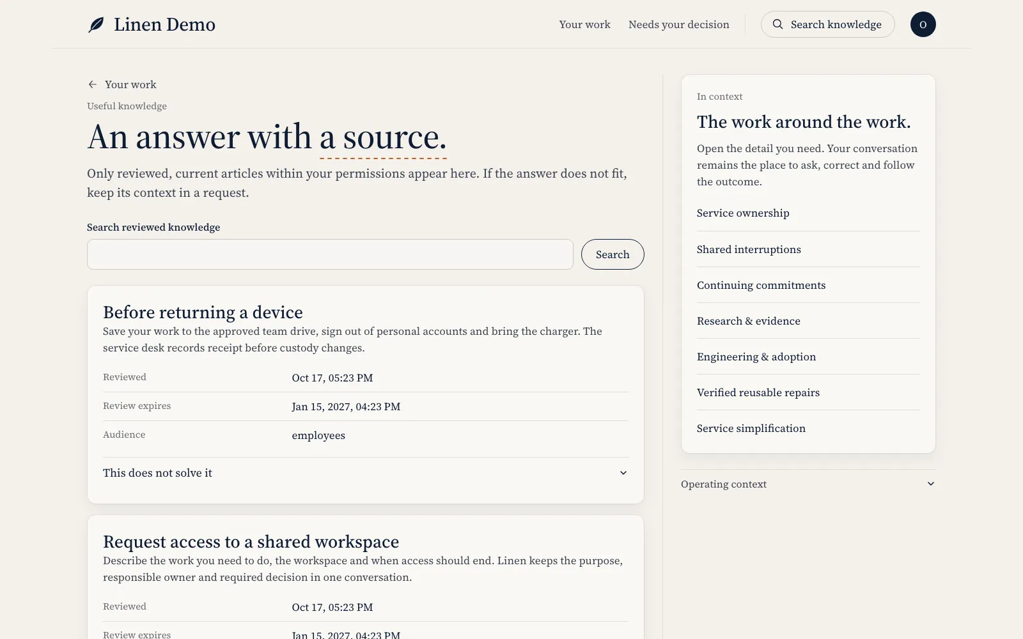Open the user avatar menu
1023x639 pixels.
(923, 24)
